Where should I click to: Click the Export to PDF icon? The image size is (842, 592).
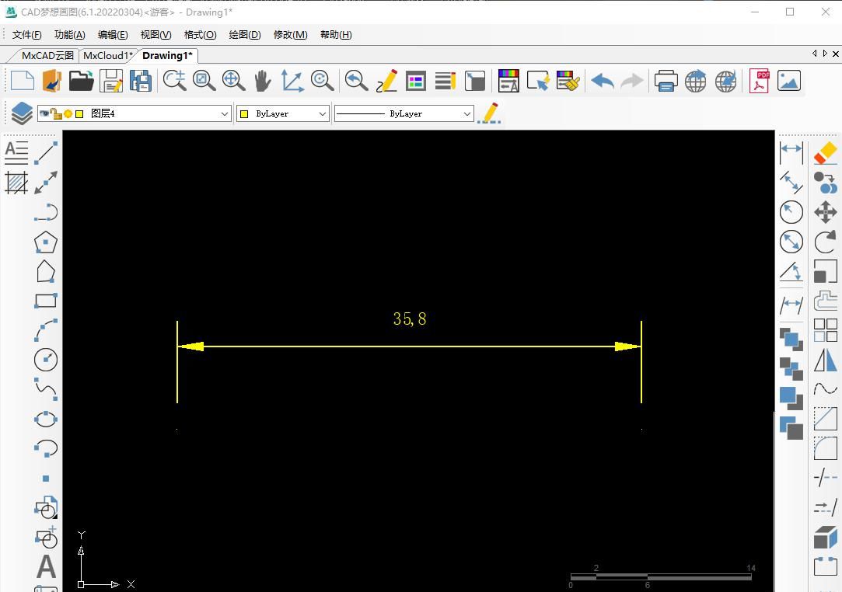click(x=759, y=81)
